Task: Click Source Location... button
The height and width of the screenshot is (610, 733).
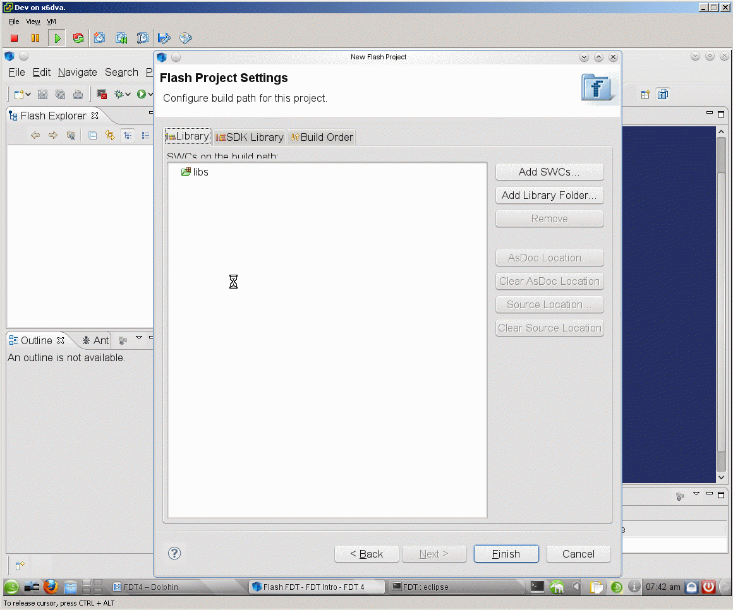Action: pyautogui.click(x=549, y=304)
